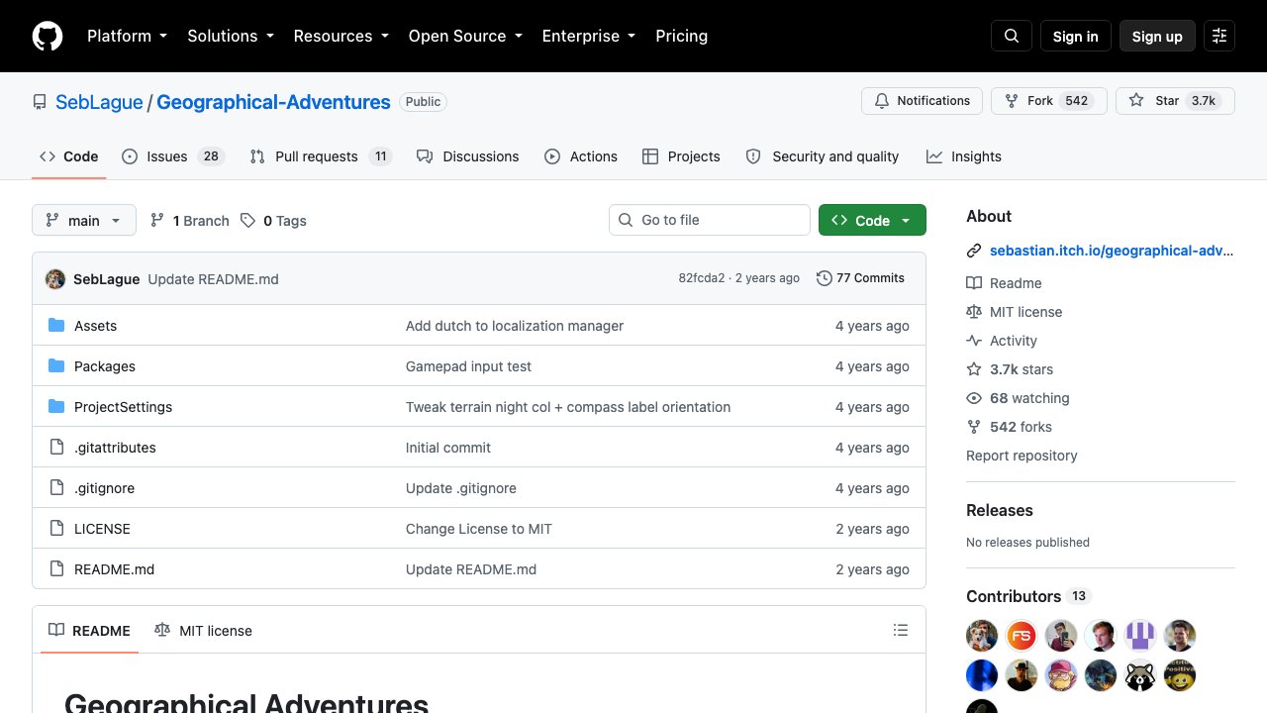Open the first contributor's dog avatar
Screen dimensions: 1267x713
(982, 636)
